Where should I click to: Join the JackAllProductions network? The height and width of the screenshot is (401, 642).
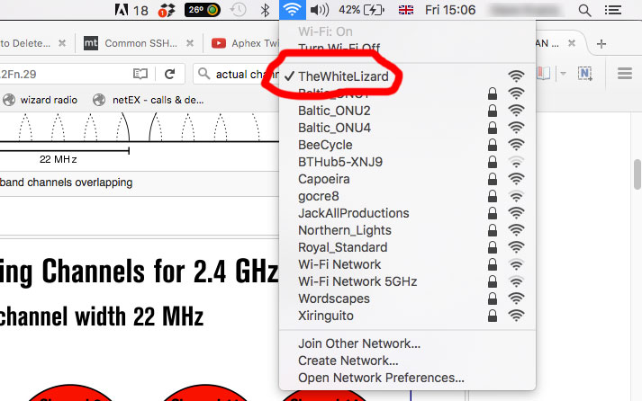click(x=407, y=213)
